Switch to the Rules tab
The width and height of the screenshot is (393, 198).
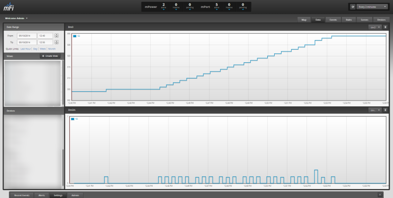tap(348, 20)
